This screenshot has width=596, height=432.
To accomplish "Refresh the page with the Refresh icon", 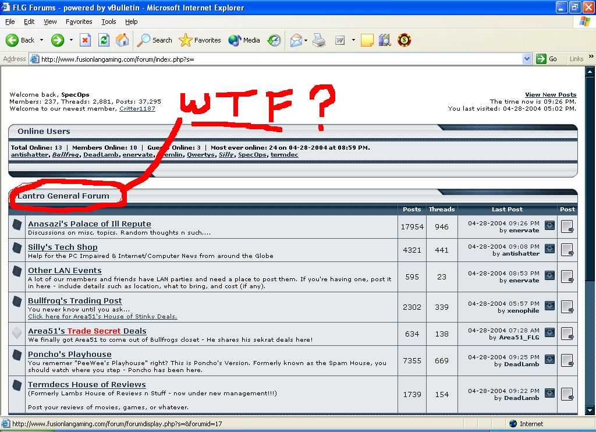I will point(104,40).
